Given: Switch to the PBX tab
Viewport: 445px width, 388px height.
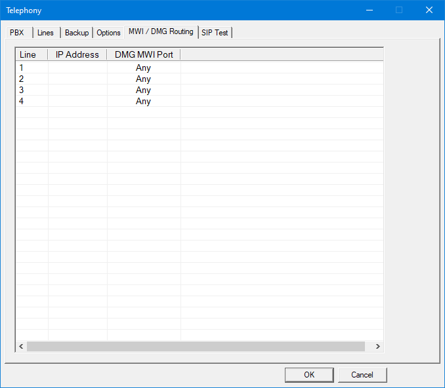Looking at the screenshot, I should click(x=17, y=33).
